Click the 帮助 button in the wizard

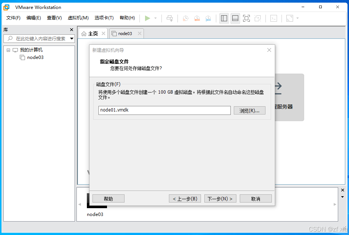click(109, 198)
